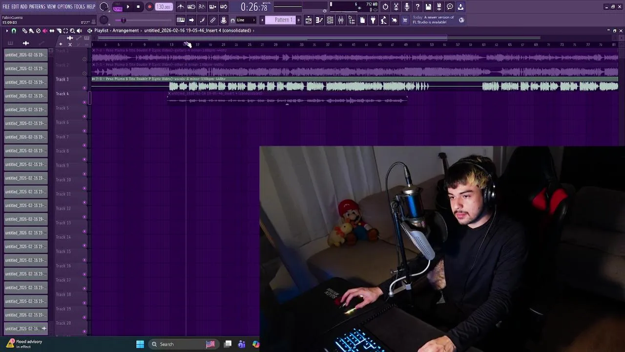This screenshot has width=625, height=352.
Task: Click the stop button in transport
Action: coord(139,7)
